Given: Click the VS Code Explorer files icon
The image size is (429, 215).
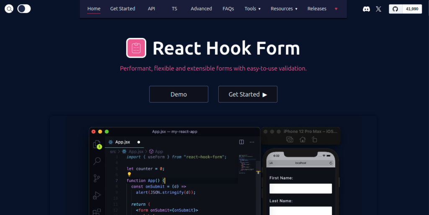Looking at the screenshot, I should click(x=97, y=144).
